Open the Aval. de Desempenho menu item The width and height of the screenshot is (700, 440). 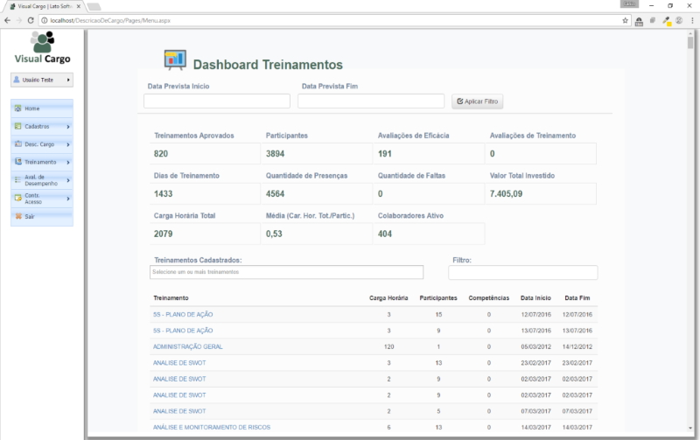[42, 180]
